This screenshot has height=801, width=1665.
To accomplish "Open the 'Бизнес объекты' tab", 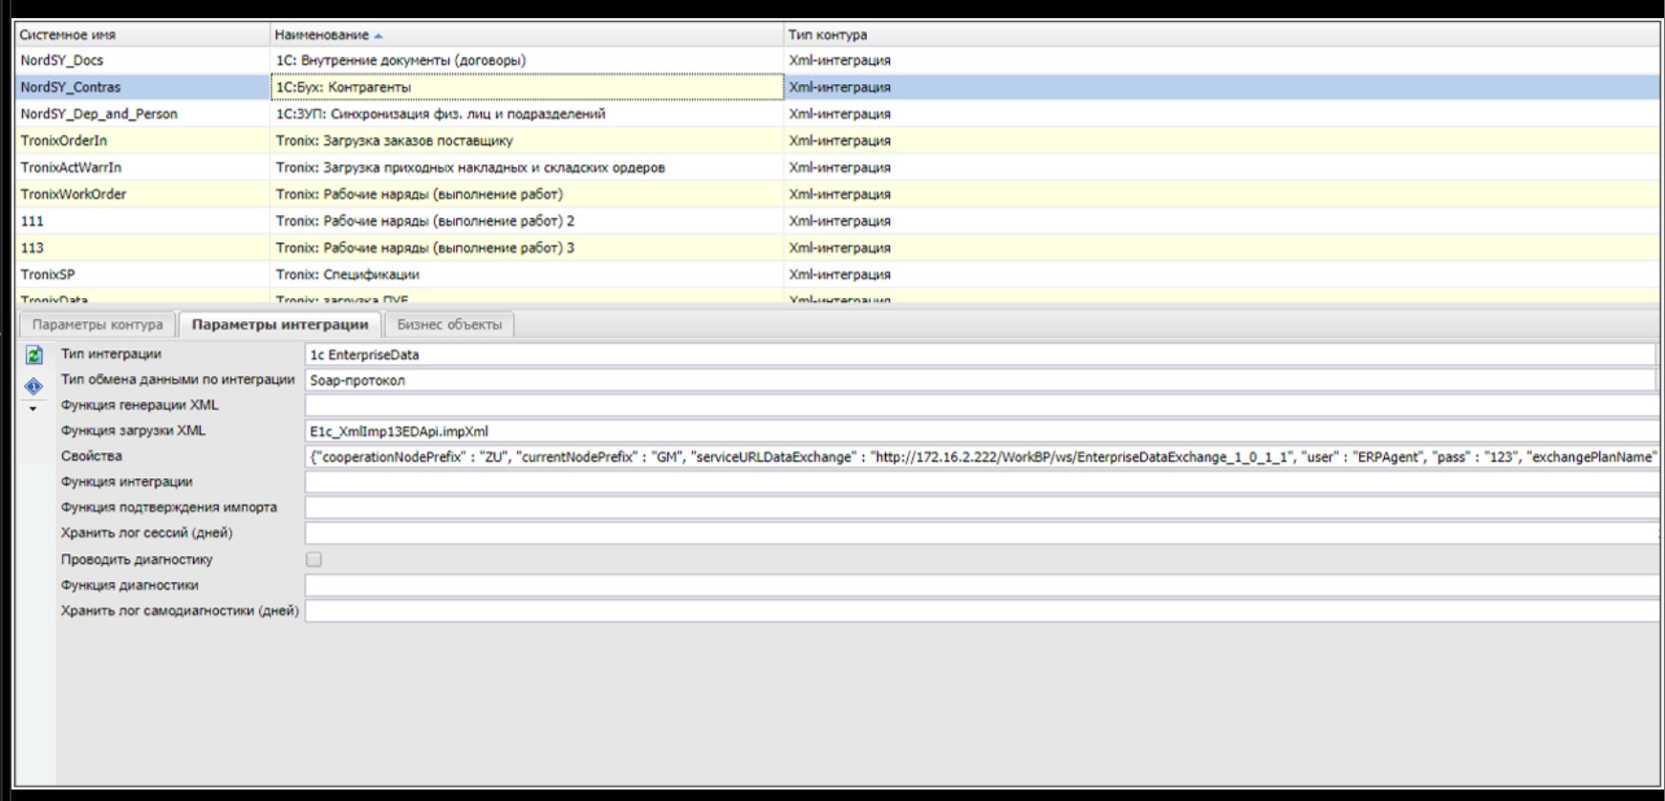I will coord(449,325).
